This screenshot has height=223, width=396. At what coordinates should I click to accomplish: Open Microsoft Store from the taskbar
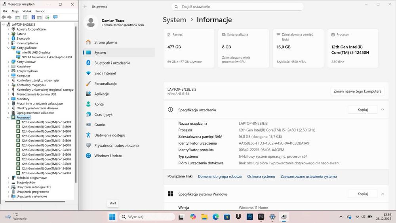tap(227, 217)
